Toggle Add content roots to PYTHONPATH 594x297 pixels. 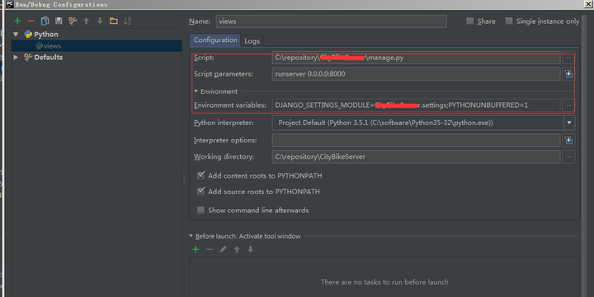pos(200,175)
